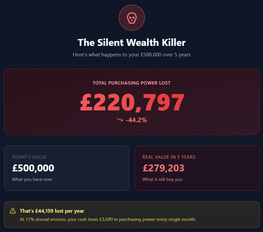Click the -44.2% percentage text

[x=136, y=120]
